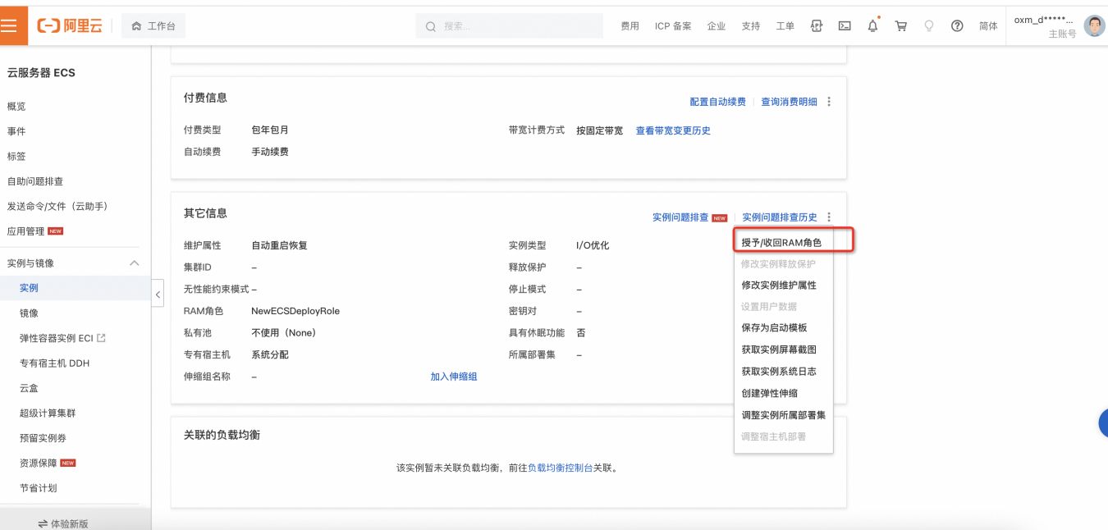
Task: Click 实例问题排查历史 link
Action: [x=780, y=217]
